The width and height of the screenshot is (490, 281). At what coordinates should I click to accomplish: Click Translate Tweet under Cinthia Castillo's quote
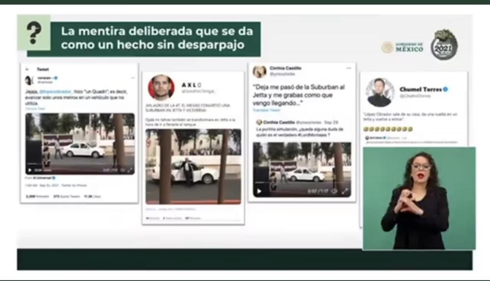(266, 110)
